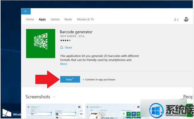The height and width of the screenshot is (119, 194).
Task: Open the Music tab
Action: pos(68,19)
